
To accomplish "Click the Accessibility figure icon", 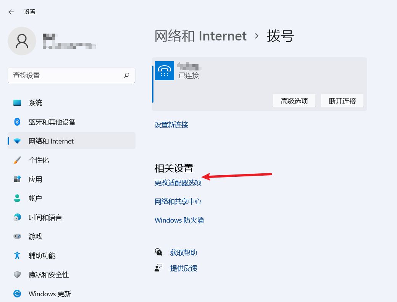I will click(17, 255).
